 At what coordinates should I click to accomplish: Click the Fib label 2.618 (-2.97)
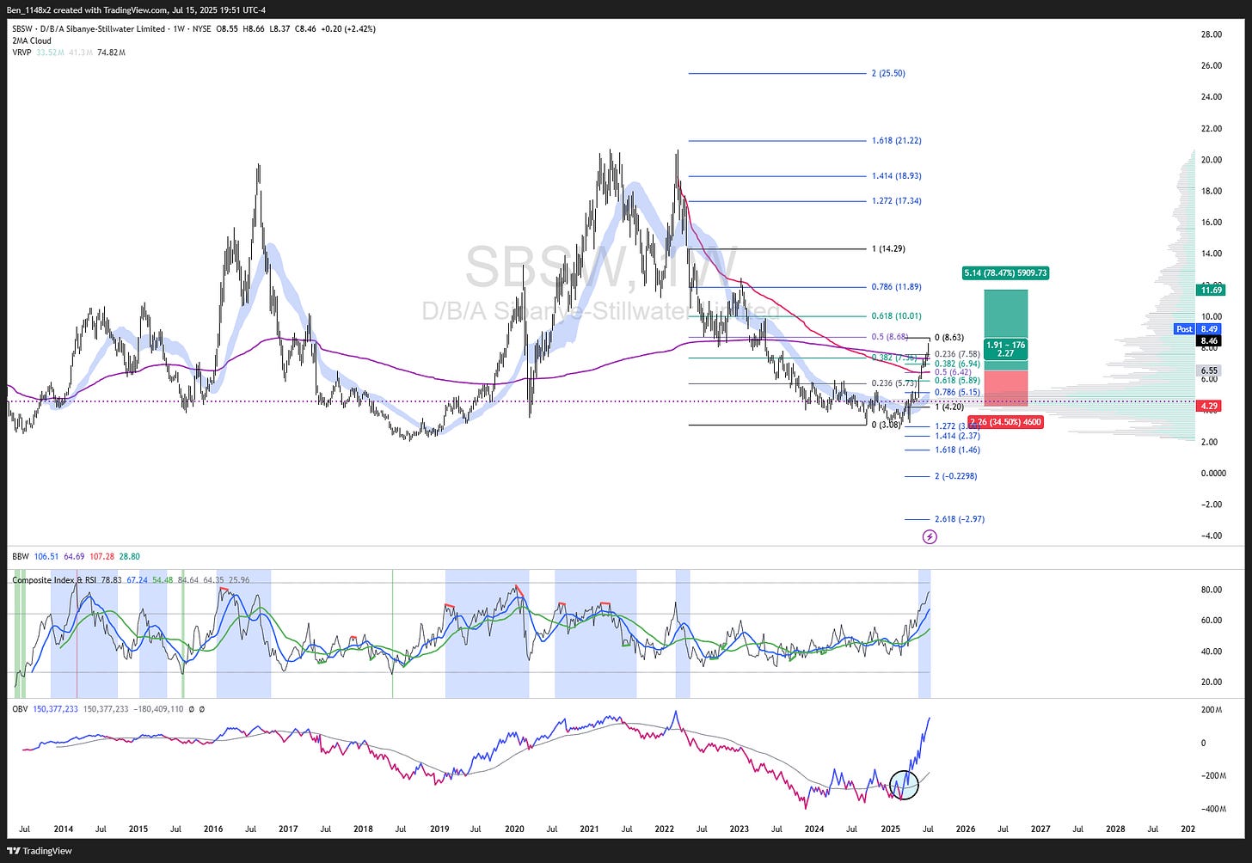(960, 519)
